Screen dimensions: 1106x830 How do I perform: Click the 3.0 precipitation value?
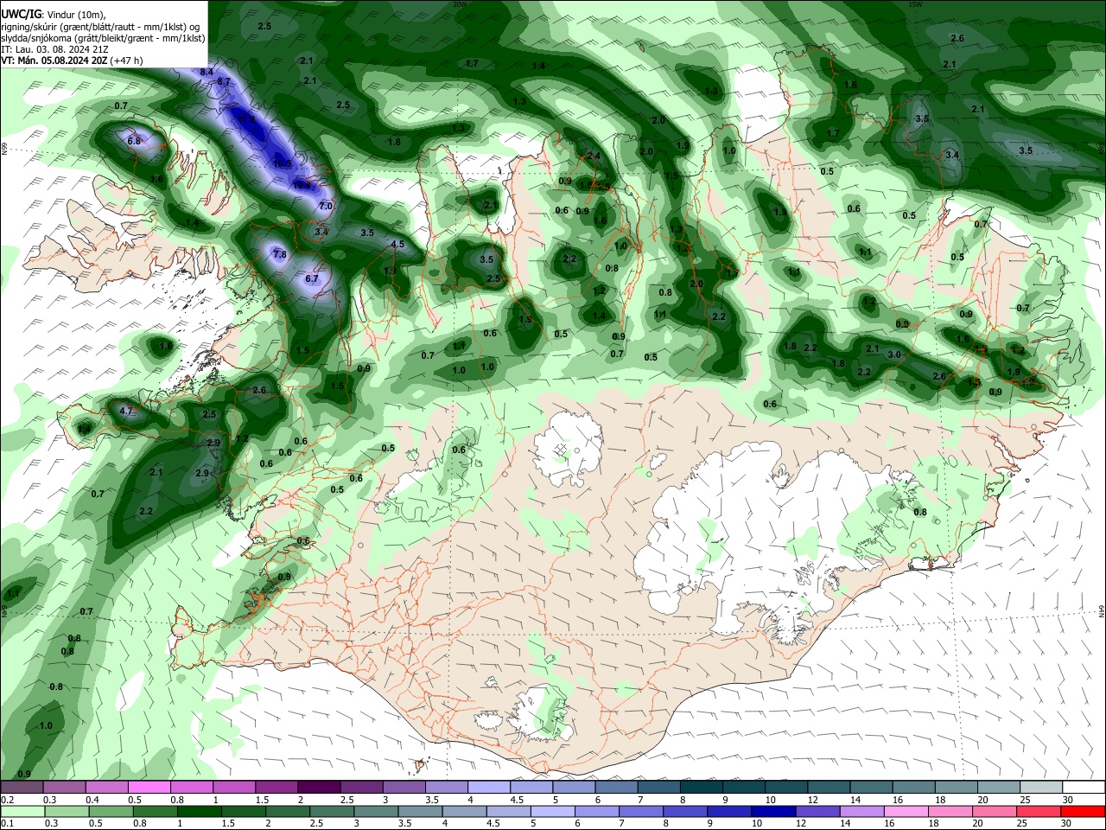894,354
